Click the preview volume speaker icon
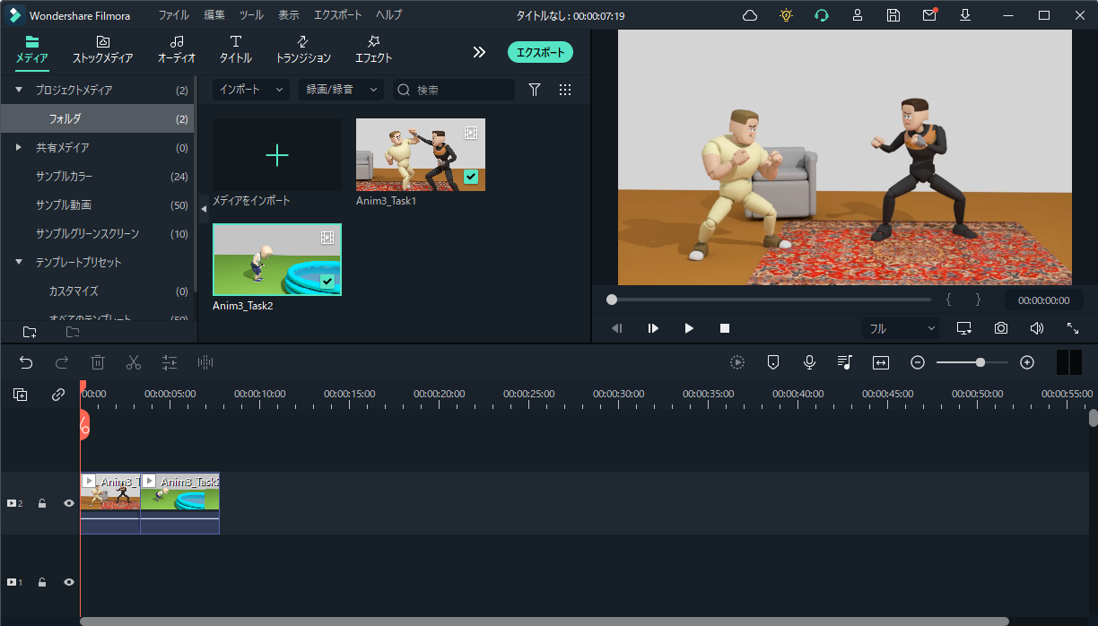 [x=1037, y=328]
